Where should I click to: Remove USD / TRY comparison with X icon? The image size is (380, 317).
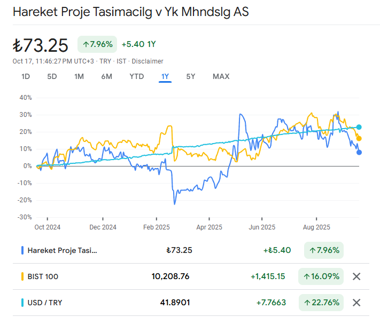coord(357,303)
